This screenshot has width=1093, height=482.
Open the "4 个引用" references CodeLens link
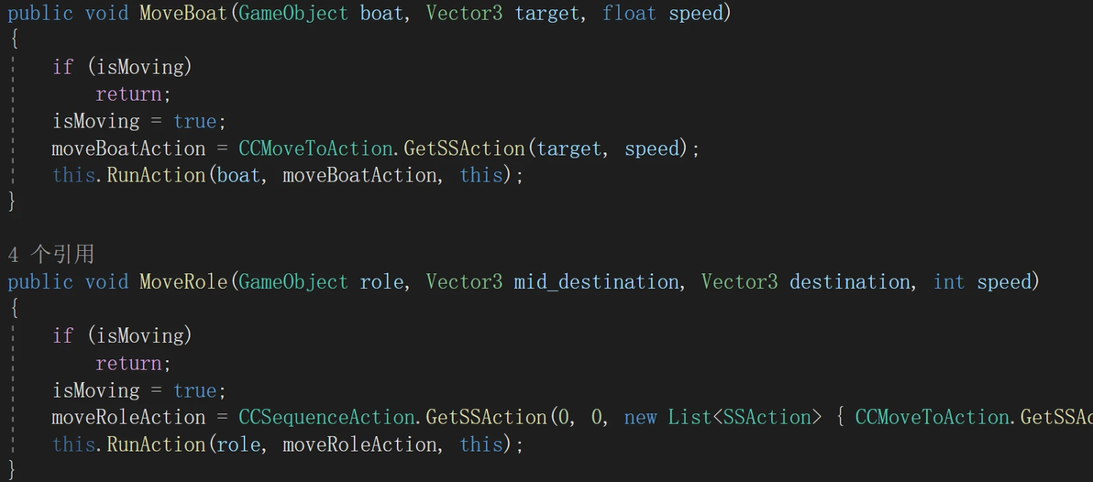coord(50,255)
